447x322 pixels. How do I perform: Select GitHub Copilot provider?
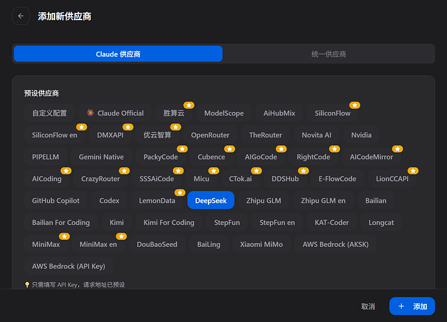(x=56, y=200)
